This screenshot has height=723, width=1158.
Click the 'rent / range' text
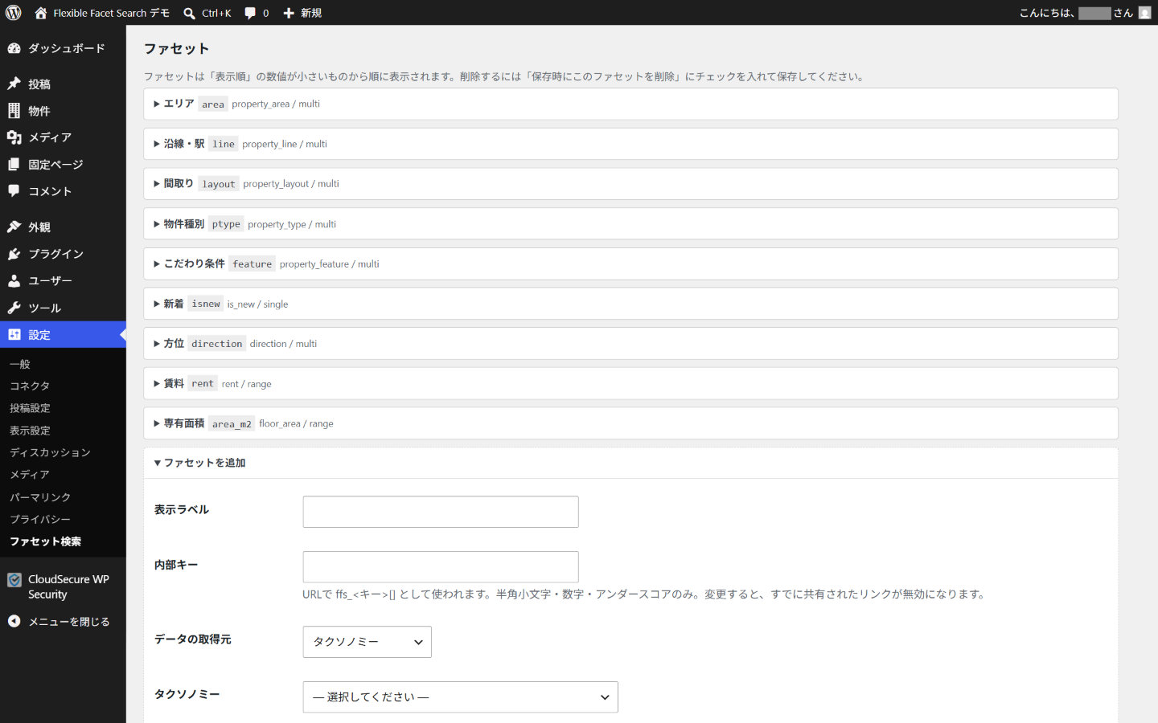(246, 384)
